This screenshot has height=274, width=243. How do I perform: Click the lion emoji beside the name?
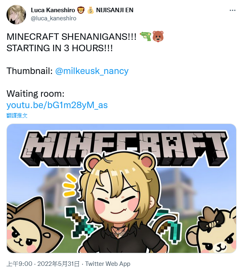(81, 10)
